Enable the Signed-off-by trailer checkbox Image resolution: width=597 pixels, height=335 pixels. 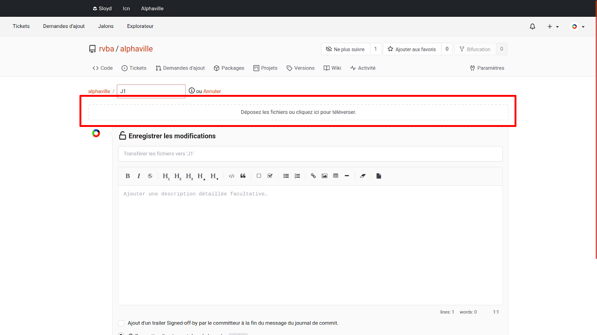(121, 323)
